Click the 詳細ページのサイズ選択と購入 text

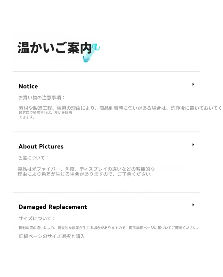[x=52, y=236]
